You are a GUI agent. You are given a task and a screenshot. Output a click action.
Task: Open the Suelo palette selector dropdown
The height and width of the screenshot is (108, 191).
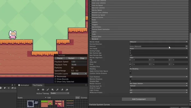coord(32,98)
